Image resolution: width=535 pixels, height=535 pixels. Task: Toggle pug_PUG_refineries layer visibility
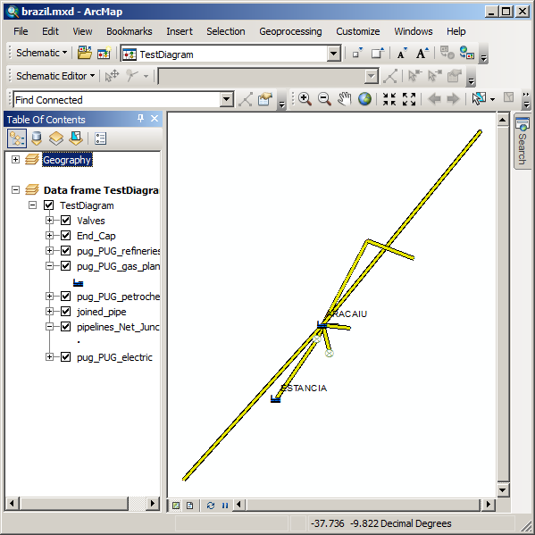point(65,251)
